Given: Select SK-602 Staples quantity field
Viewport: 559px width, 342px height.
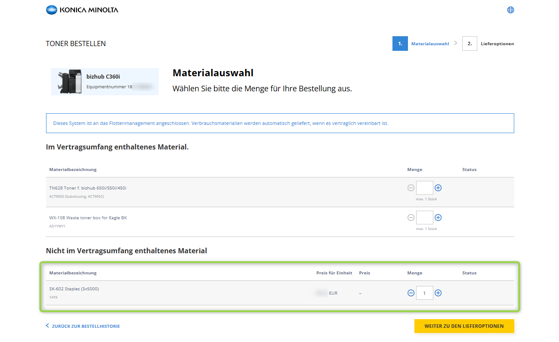Looking at the screenshot, I should 425,293.
